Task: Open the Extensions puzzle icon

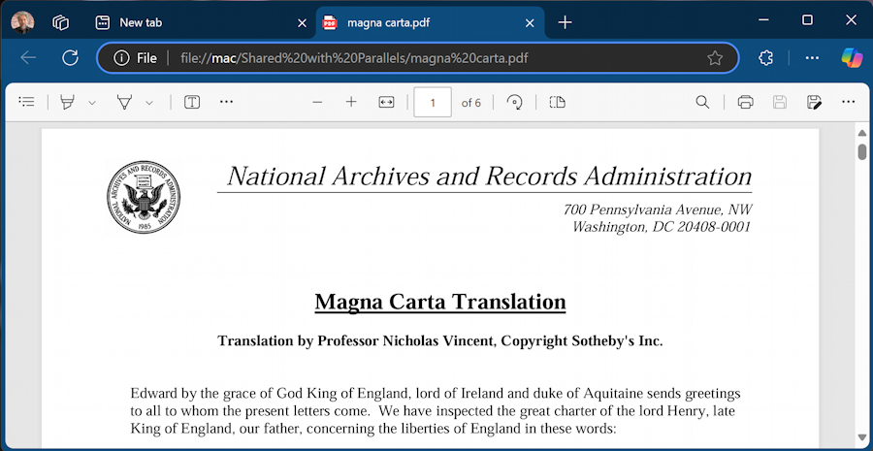Action: (766, 57)
